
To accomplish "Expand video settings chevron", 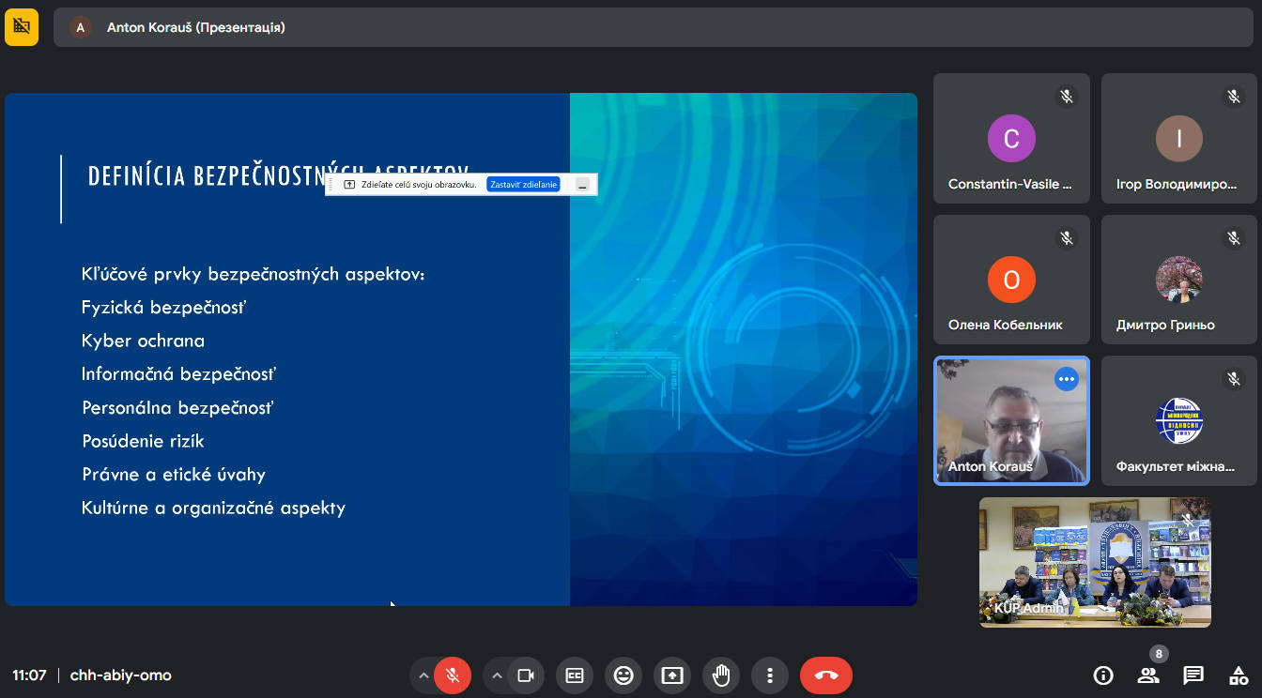I will [x=497, y=675].
